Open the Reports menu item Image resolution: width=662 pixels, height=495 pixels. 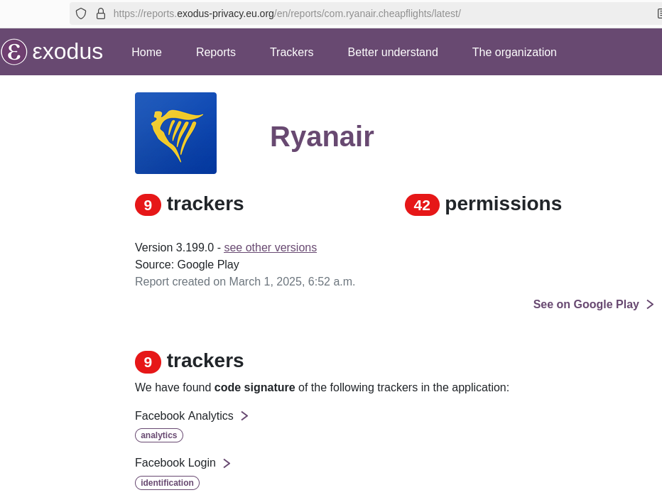216,52
